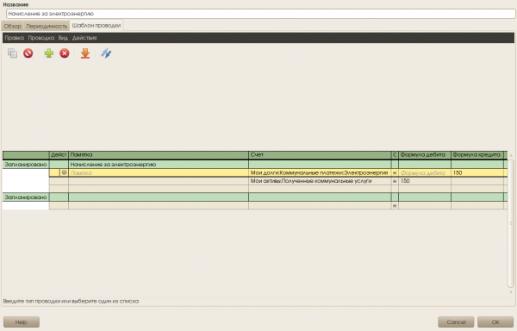Open the Вид menu
This screenshot has height=331, width=517.
(63, 38)
